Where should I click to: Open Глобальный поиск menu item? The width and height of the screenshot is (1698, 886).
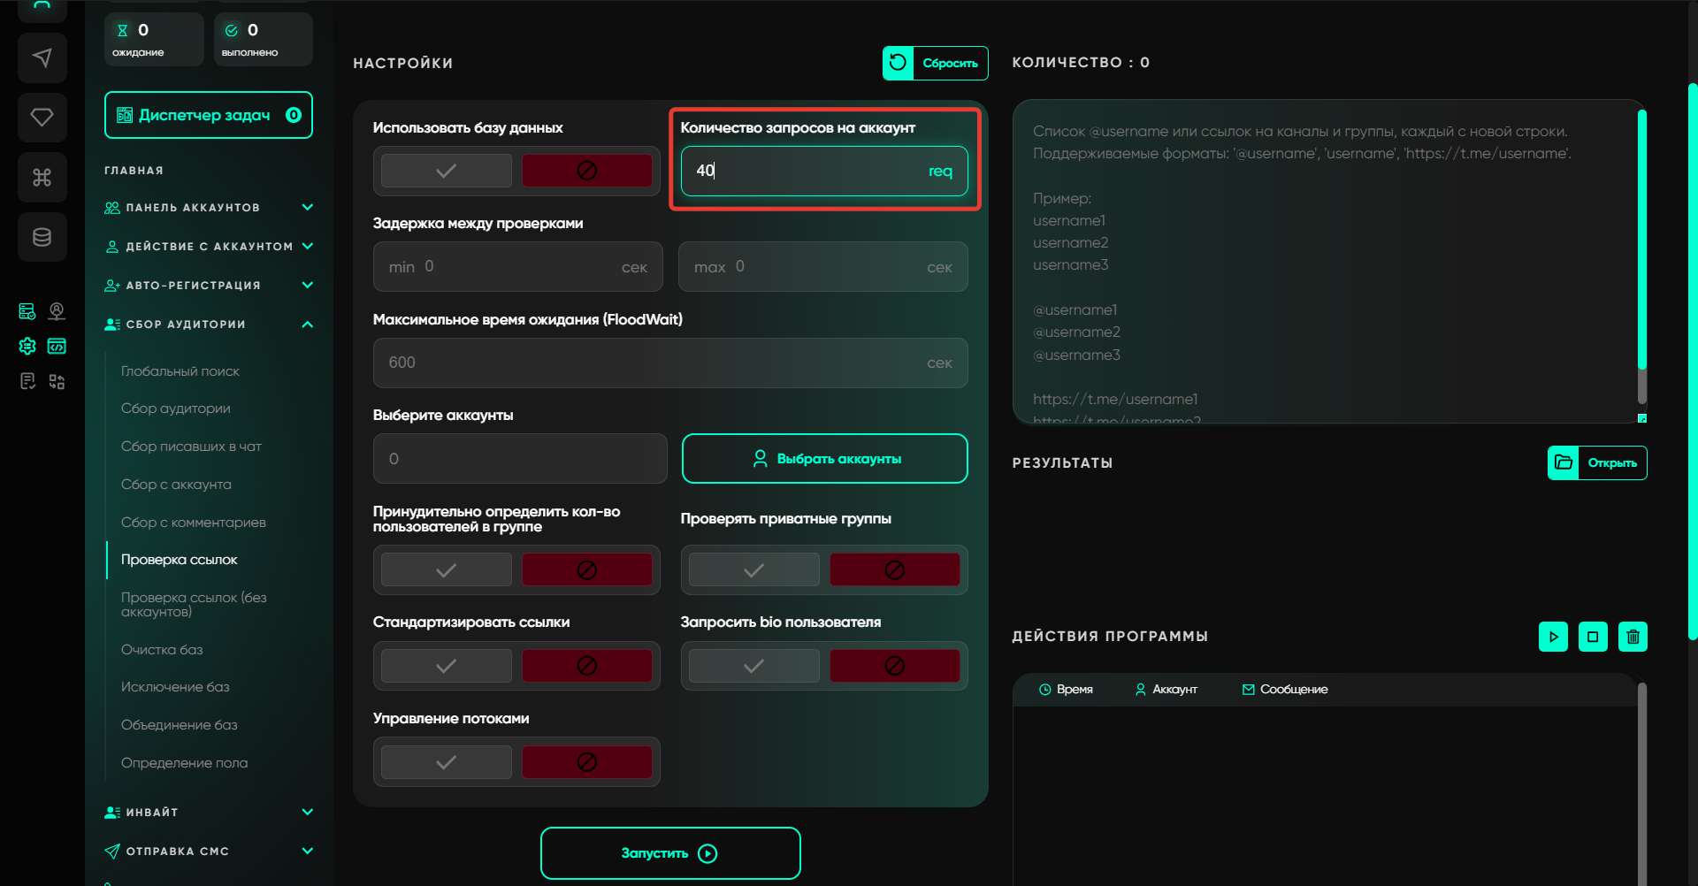click(180, 371)
